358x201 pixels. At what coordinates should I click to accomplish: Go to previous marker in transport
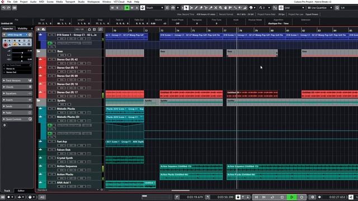click(256, 197)
